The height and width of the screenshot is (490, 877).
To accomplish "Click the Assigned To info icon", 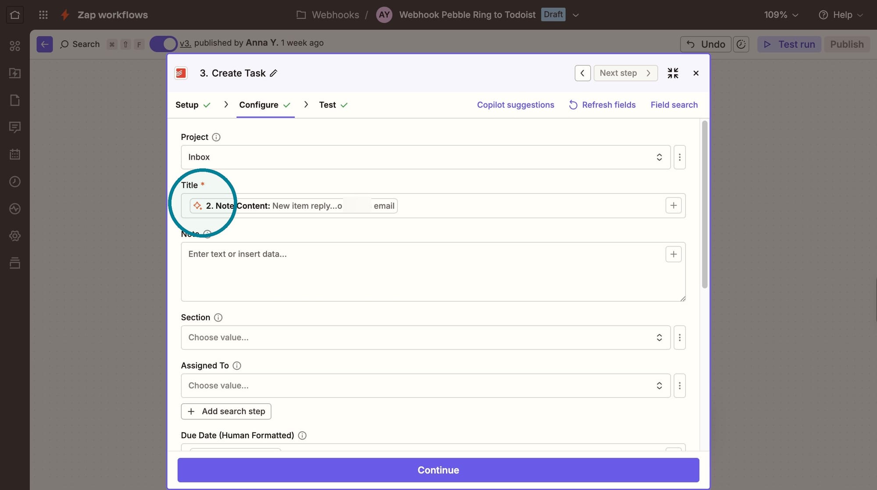I will pos(237,366).
